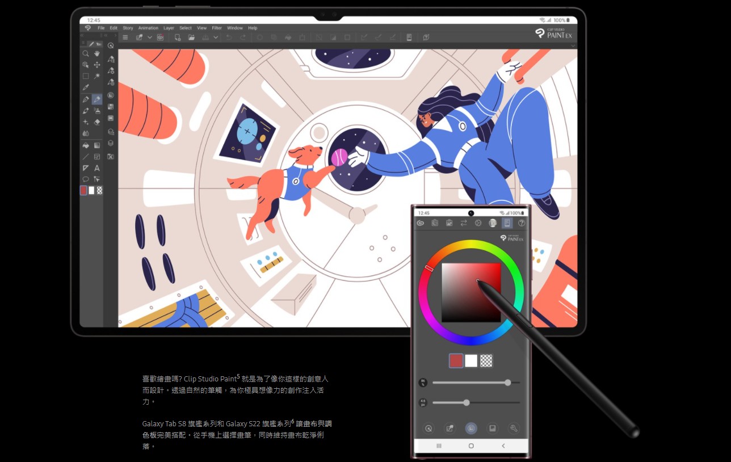Open the Layer menu
The width and height of the screenshot is (731, 462).
pyautogui.click(x=169, y=28)
